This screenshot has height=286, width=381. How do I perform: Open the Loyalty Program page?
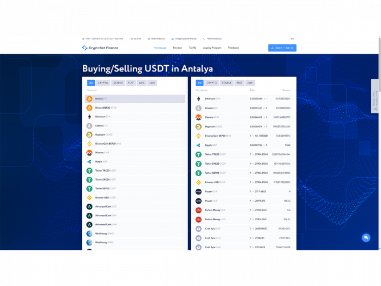click(x=212, y=47)
